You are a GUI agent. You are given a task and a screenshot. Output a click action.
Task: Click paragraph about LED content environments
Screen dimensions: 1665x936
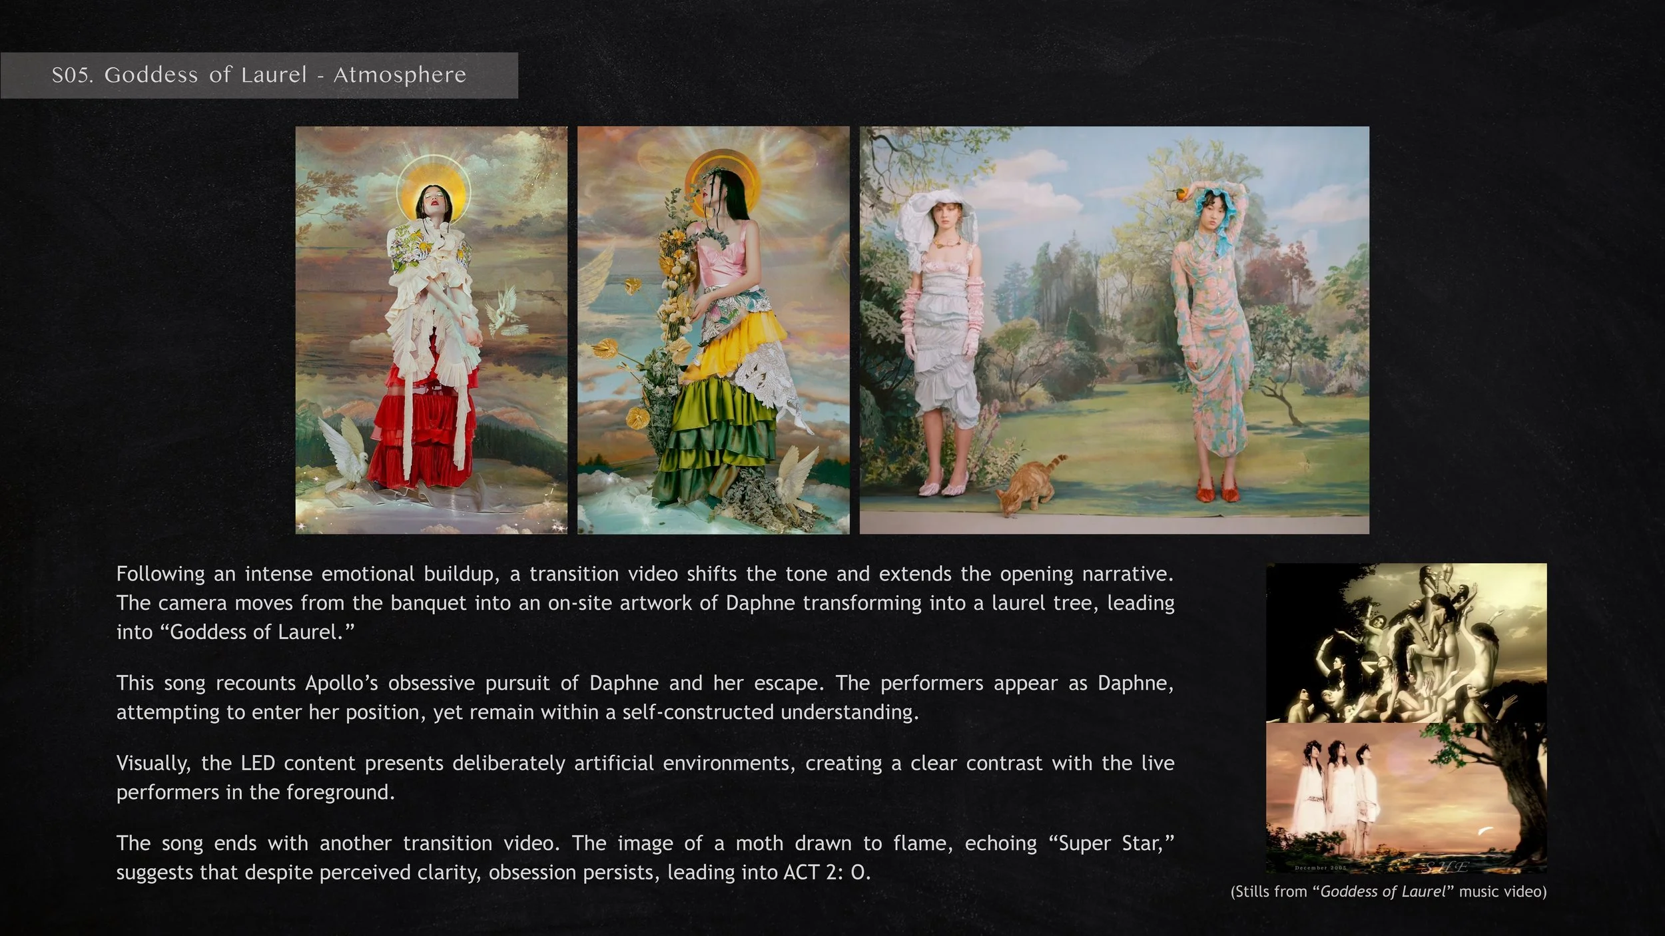coord(645,777)
